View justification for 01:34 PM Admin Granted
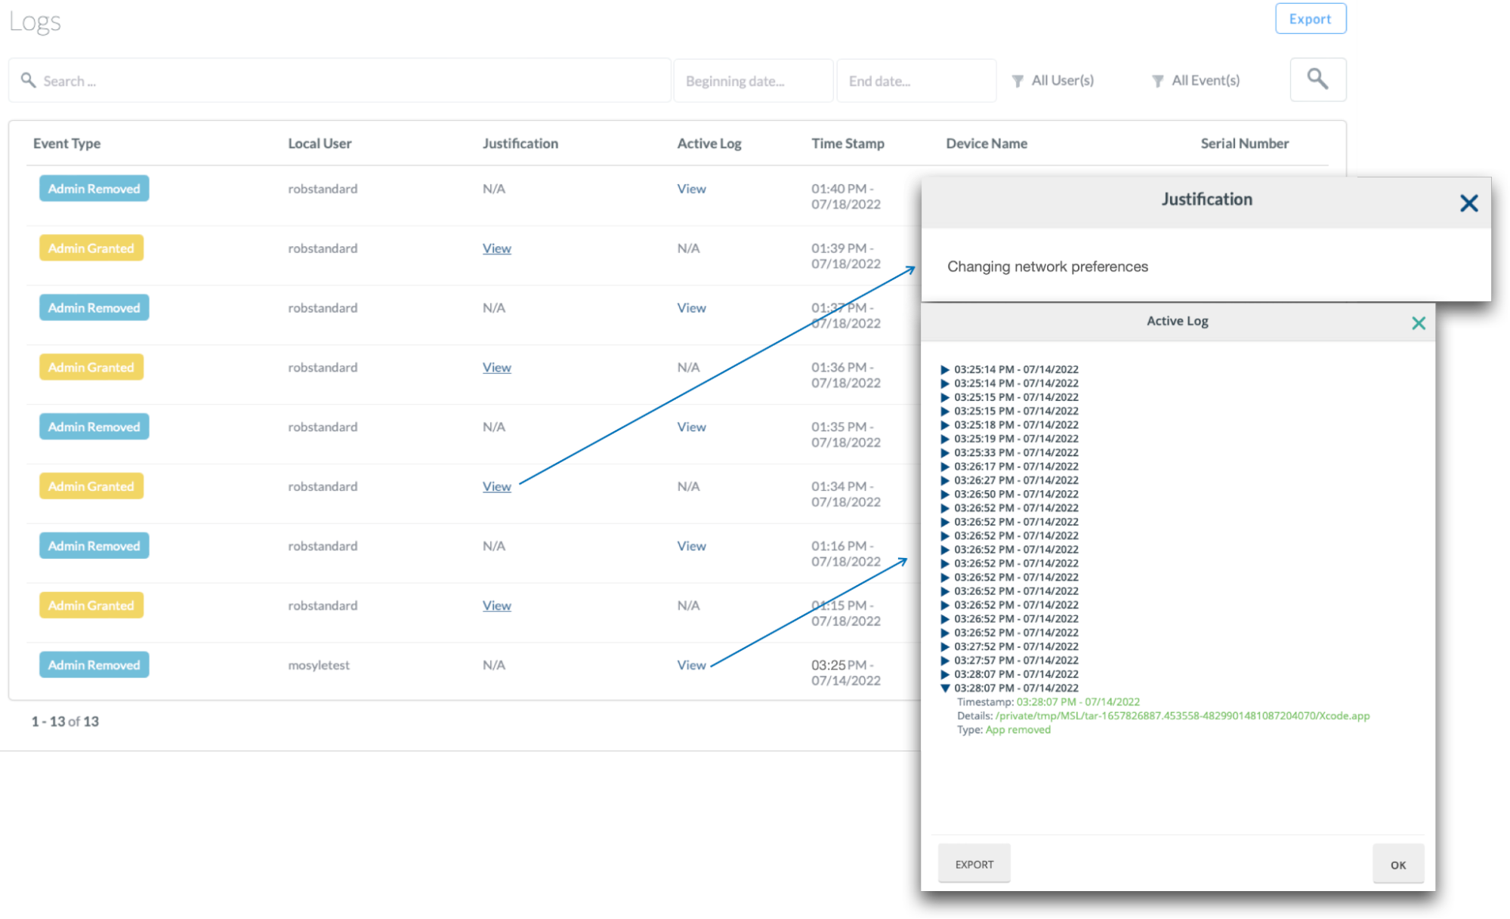 tap(496, 486)
